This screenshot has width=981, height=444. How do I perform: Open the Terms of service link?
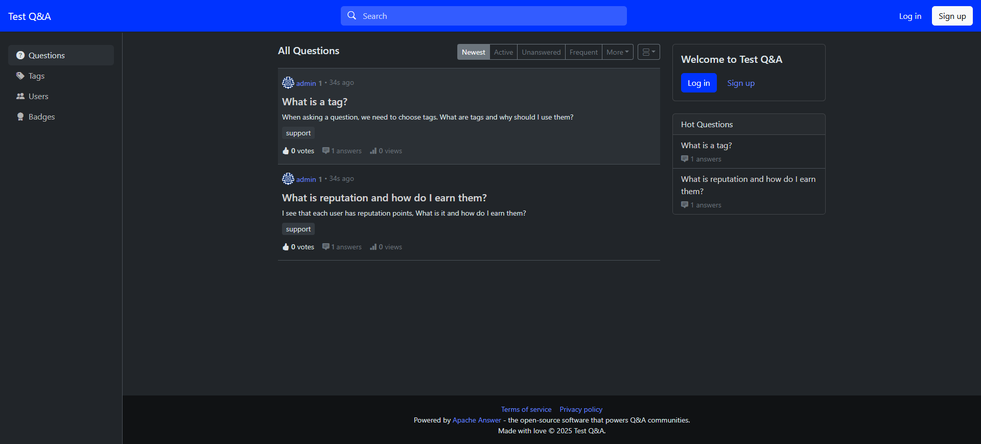[526, 409]
